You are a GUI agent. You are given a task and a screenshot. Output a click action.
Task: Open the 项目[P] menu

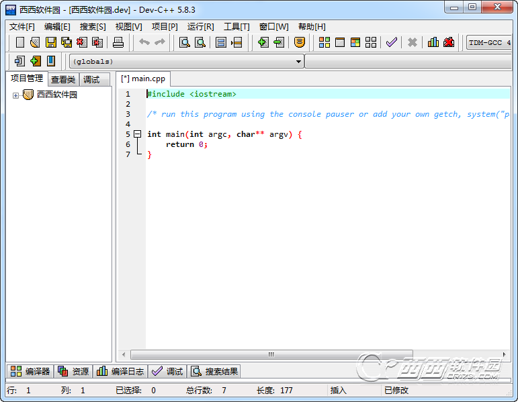(165, 27)
